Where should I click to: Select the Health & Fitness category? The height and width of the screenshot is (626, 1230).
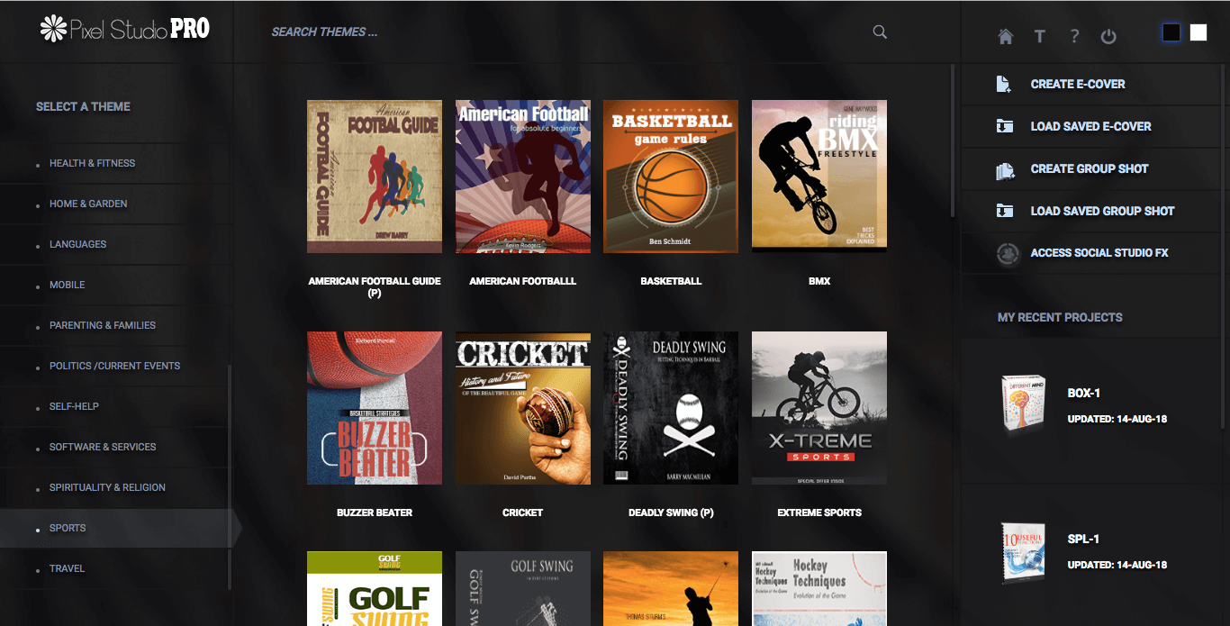92,163
